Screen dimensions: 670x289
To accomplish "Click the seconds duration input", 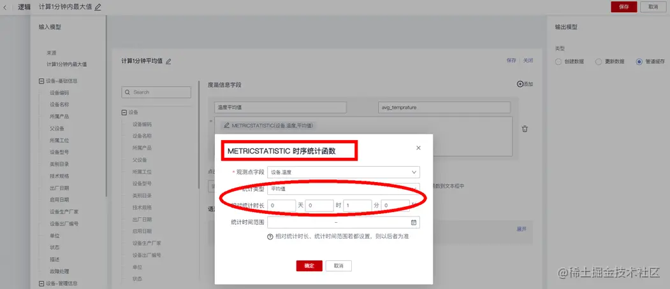I will 395,206.
